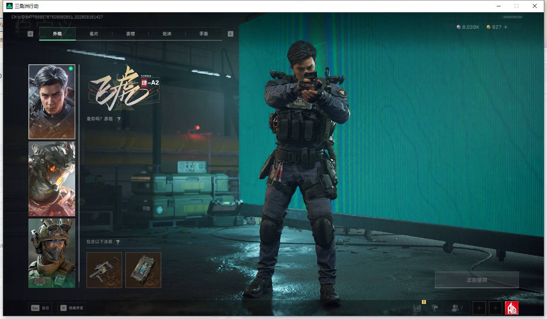The image size is (547, 319).
Task: Open the bar chart stats icon
Action: pos(418,308)
